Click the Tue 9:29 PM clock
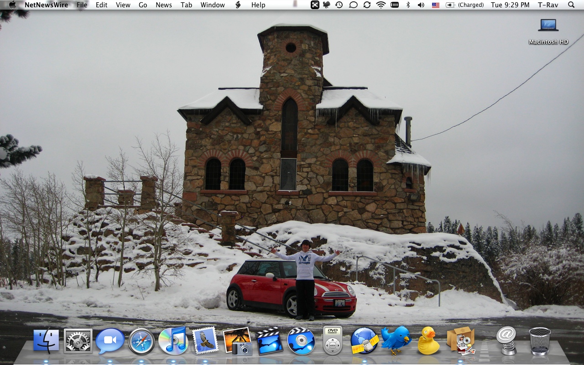The height and width of the screenshot is (365, 584). coord(510,5)
